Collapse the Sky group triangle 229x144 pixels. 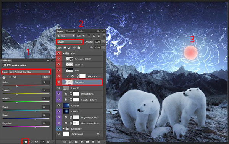pos(63,53)
